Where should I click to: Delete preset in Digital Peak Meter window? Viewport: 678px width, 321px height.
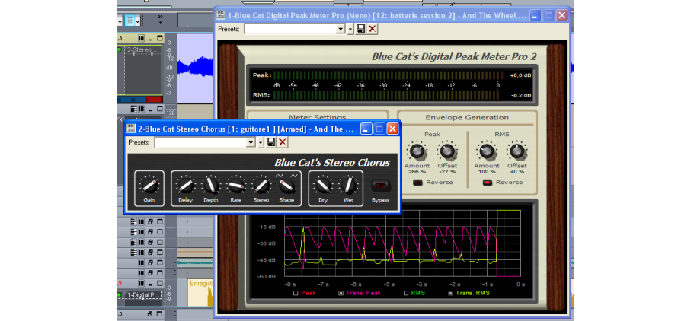point(373,29)
